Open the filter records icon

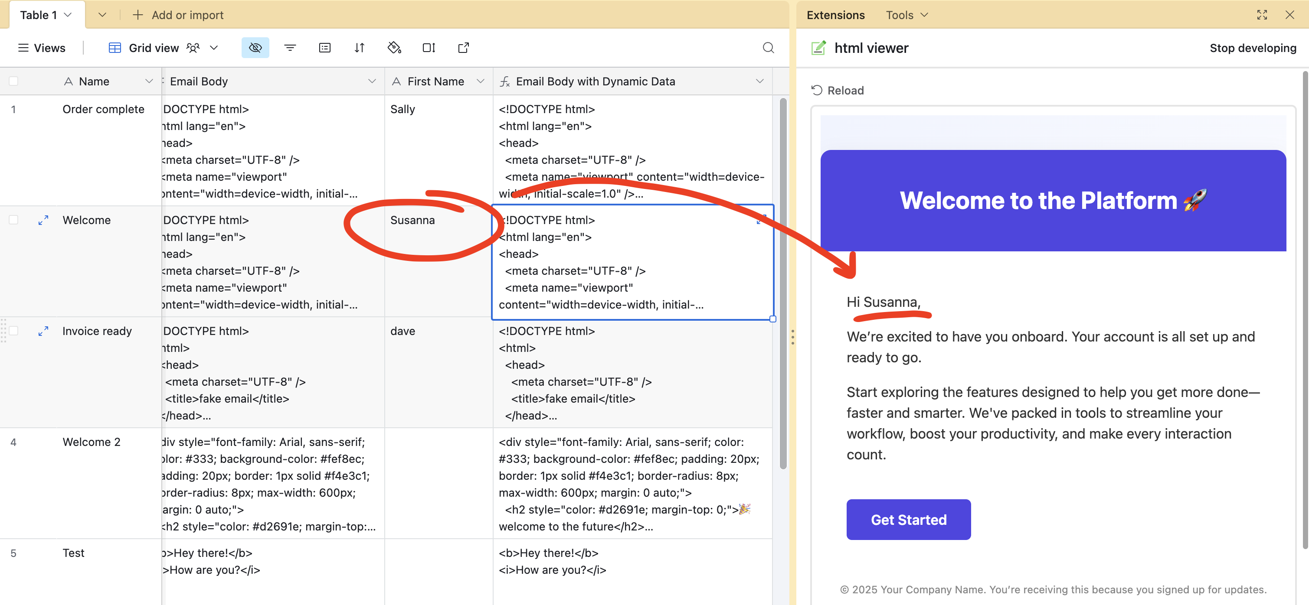click(x=290, y=48)
